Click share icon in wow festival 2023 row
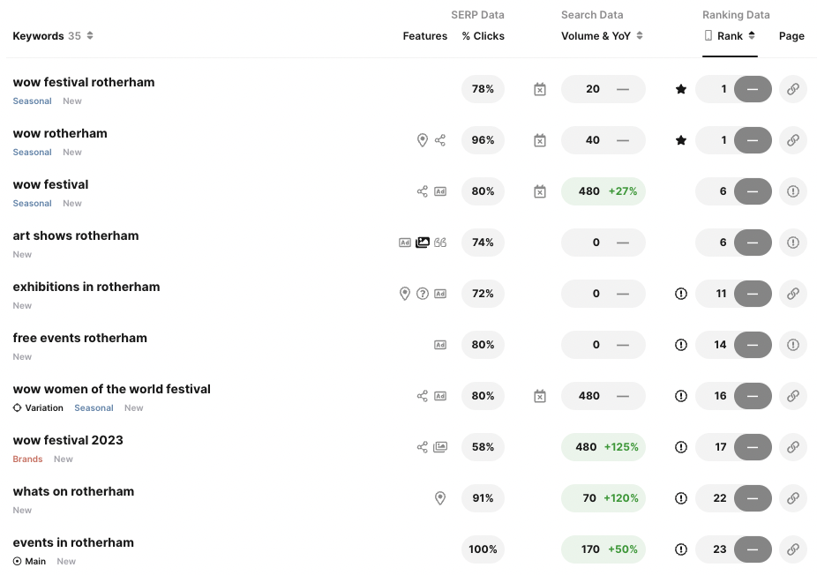 coord(423,447)
